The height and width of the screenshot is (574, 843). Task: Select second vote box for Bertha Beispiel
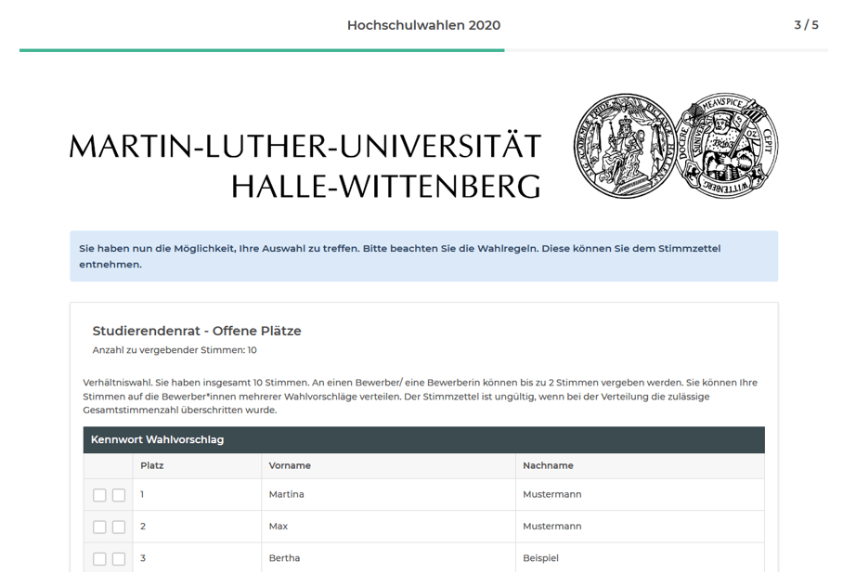click(119, 558)
